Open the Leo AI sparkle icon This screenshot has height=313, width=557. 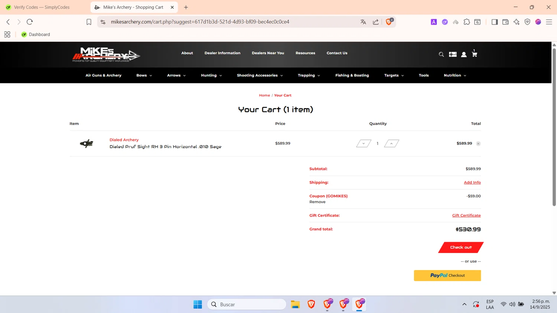(x=517, y=22)
